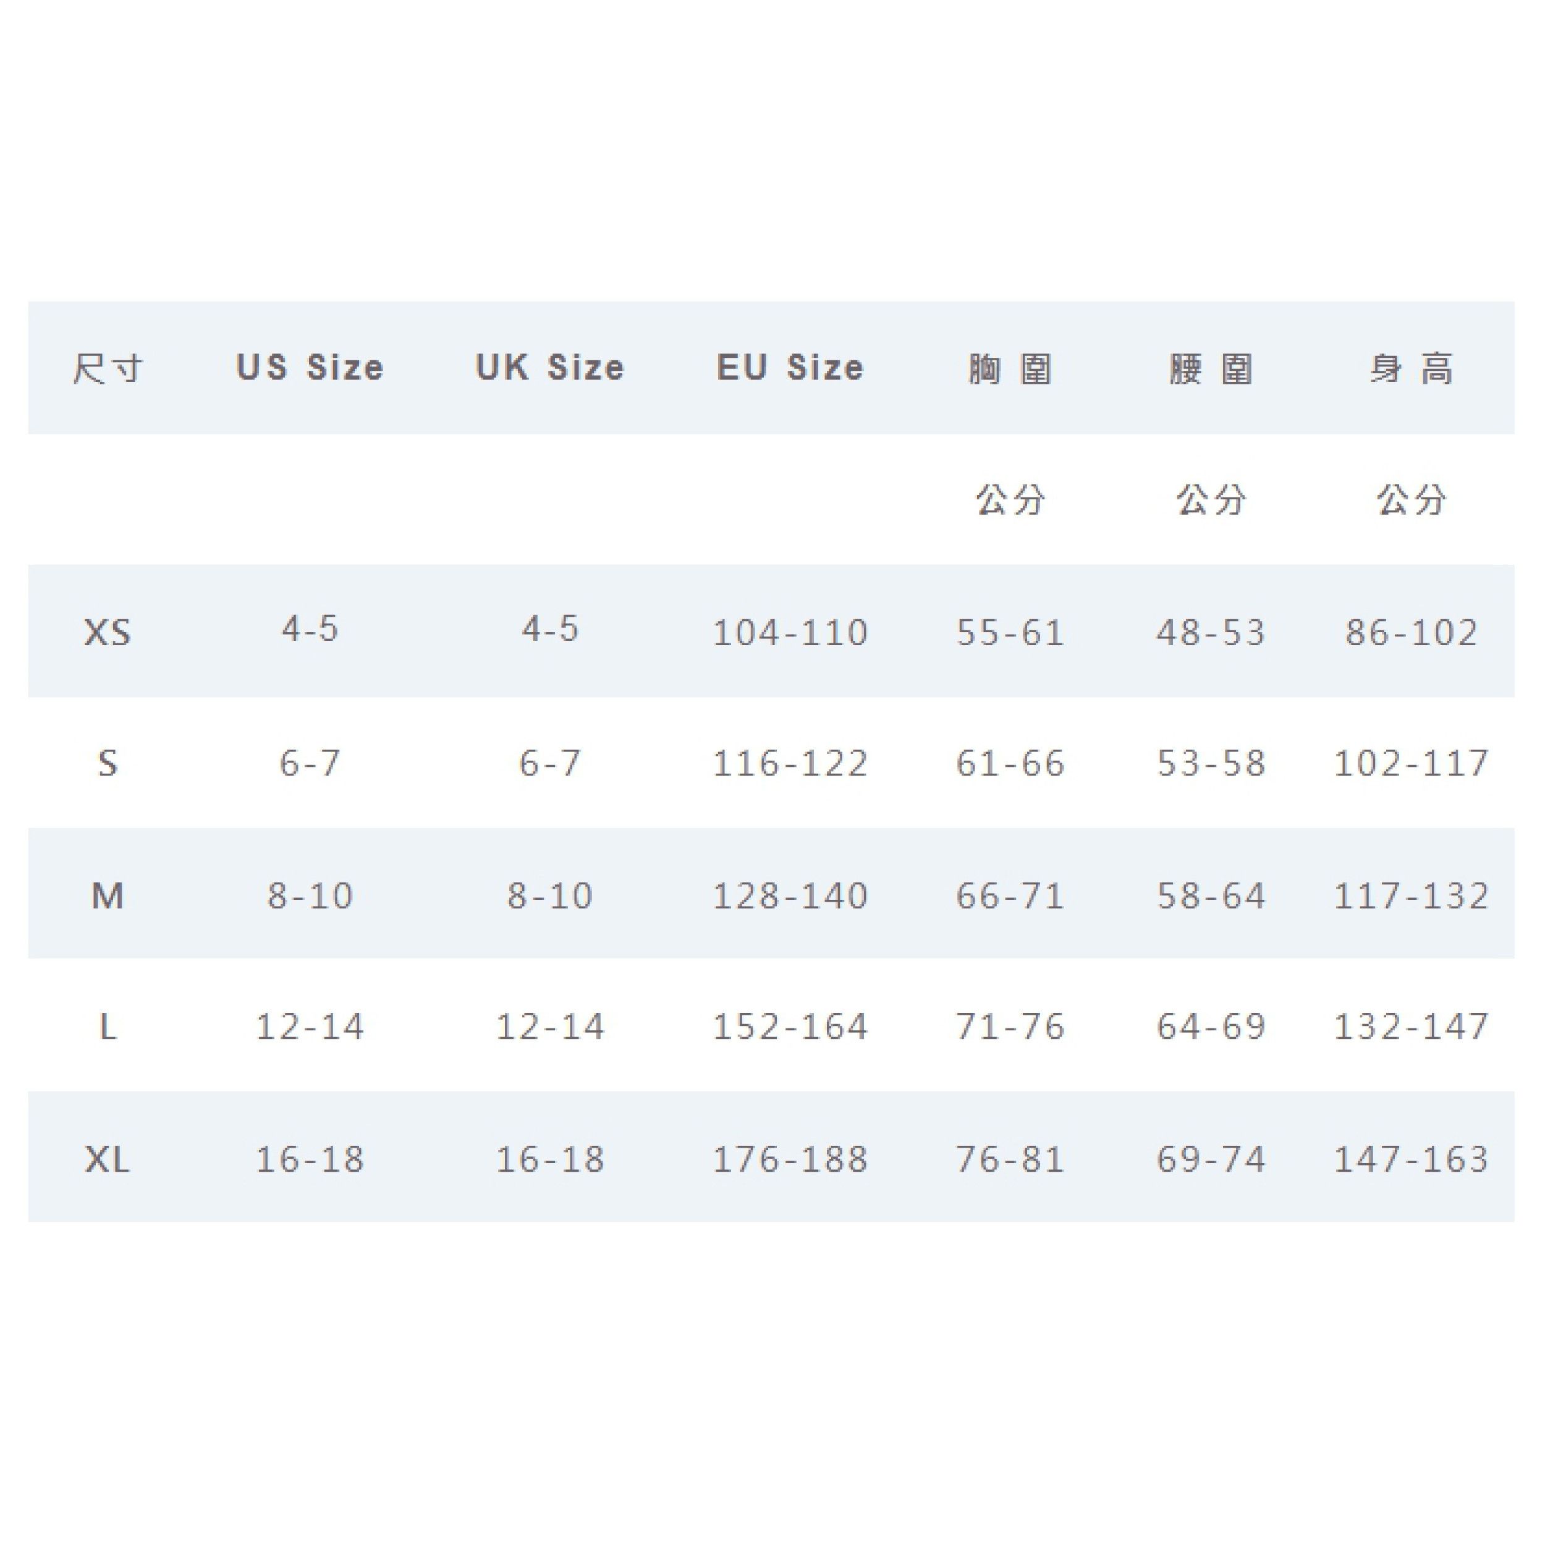1545x1545 pixels.
Task: Select the 身高 height column header
Action: click(1412, 369)
